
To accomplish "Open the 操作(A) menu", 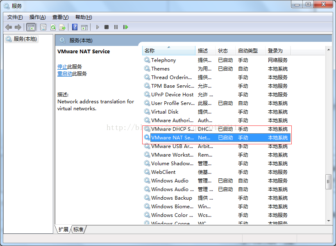I will [38, 17].
